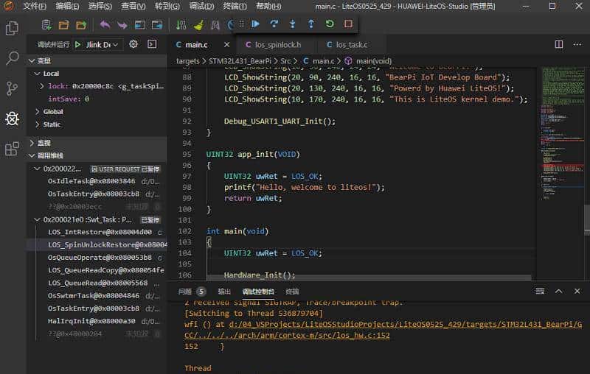Select the LOS_IntRestore stack frame

tap(97, 232)
